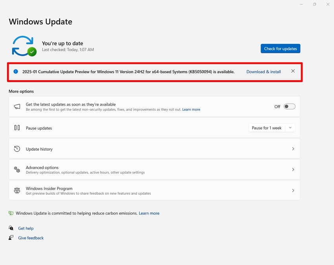Click the Get help headset icon

click(x=11, y=228)
